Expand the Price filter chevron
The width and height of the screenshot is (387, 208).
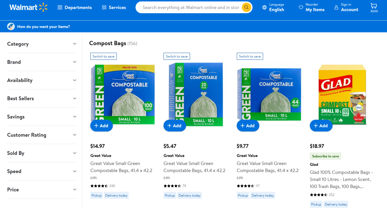tap(75, 189)
